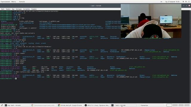Click the power icon in top panel

[x=189, y=2]
